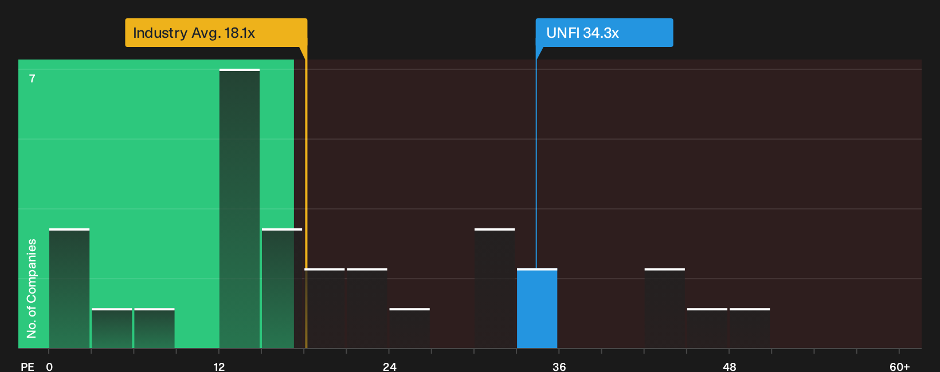Select the bar for PE 42 to 45
940x372 pixels.
click(665, 308)
